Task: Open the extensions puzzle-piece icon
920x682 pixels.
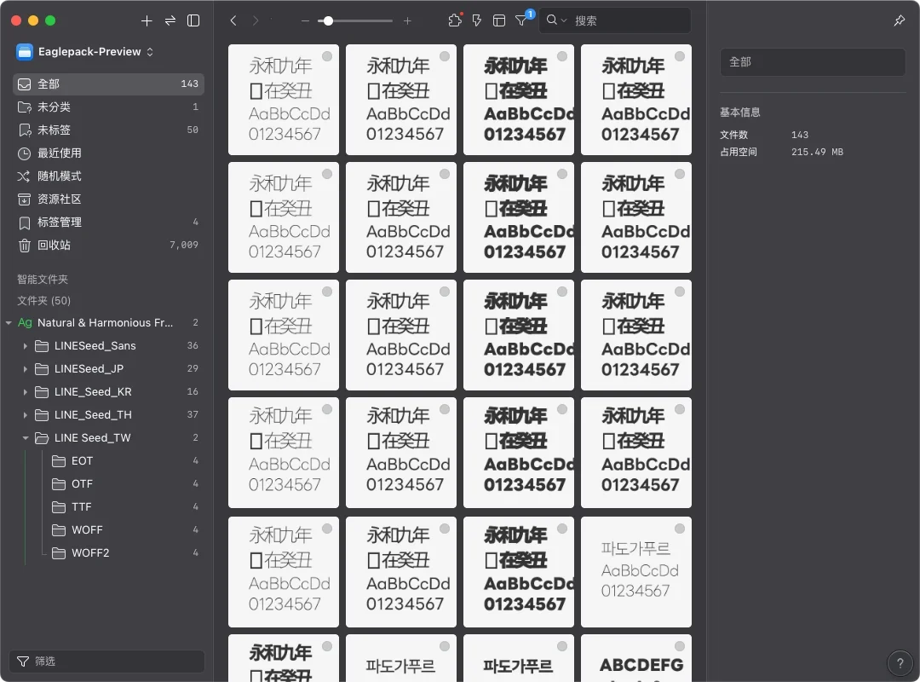Action: 455,20
